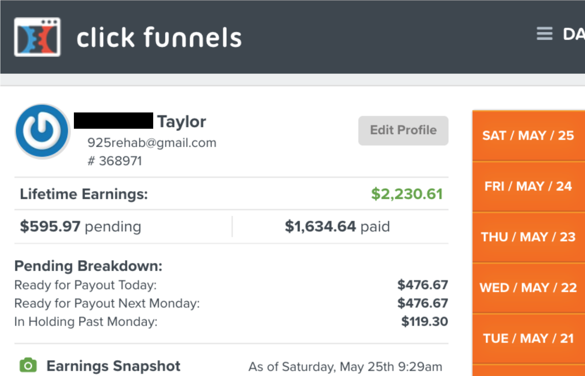
Task: Click the green camera Earnings Snapshot icon
Action: (x=28, y=365)
